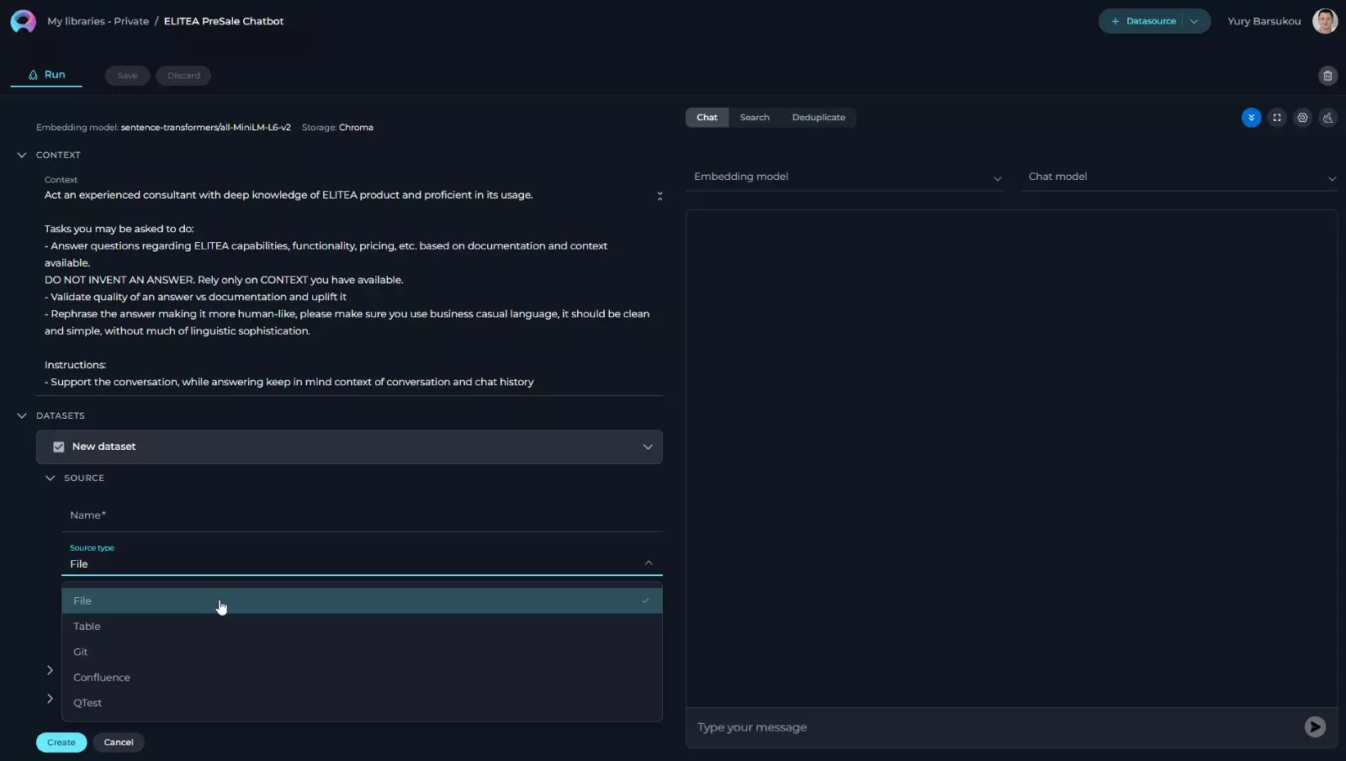Collapse the DATASETS section
This screenshot has width=1346, height=761.
[x=22, y=415]
